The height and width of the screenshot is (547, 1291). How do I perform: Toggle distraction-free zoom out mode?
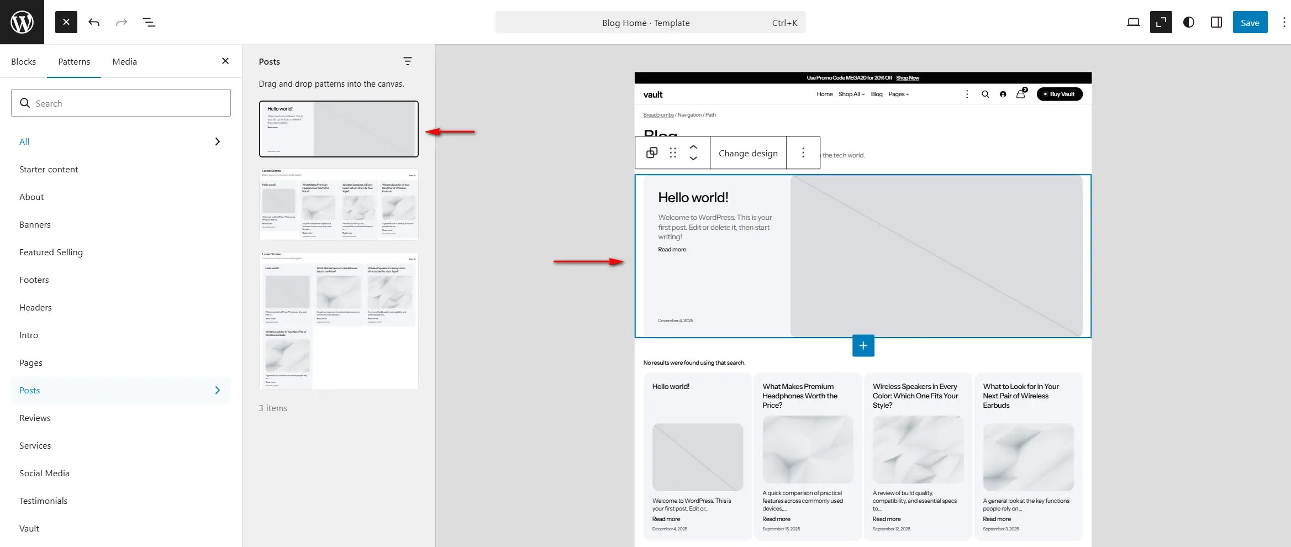pyautogui.click(x=1161, y=22)
